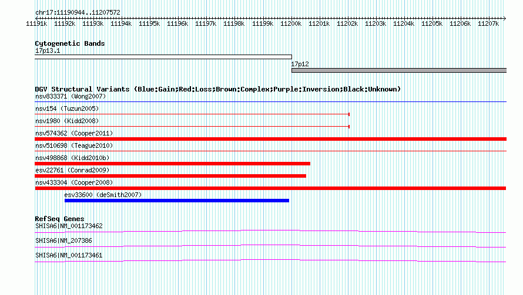This screenshot has height=295, width=523.
Task: Select the red esv22761 loss bar
Action: (x=170, y=176)
